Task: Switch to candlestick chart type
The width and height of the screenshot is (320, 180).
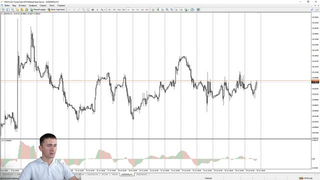Action: tap(158, 9)
